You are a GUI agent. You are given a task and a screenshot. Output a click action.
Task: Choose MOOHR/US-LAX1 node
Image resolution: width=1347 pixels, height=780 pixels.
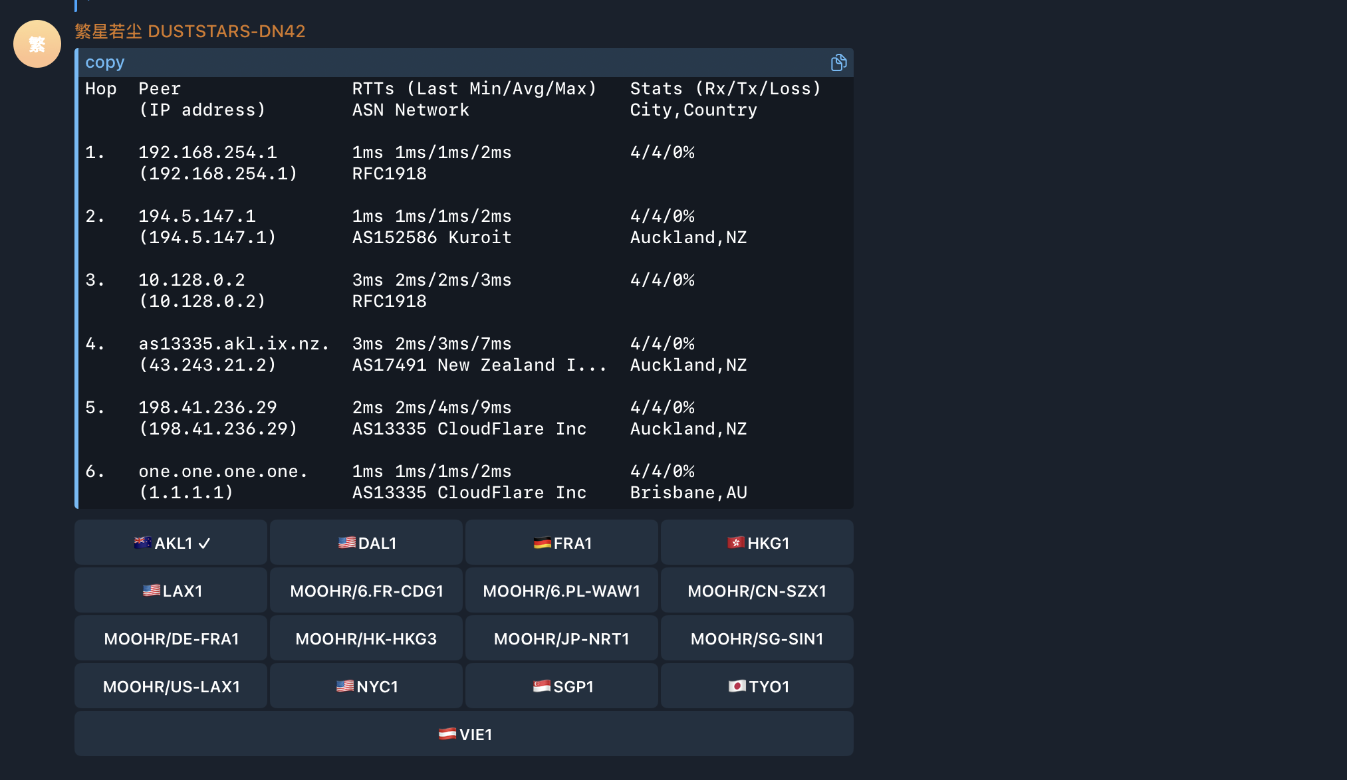click(171, 686)
